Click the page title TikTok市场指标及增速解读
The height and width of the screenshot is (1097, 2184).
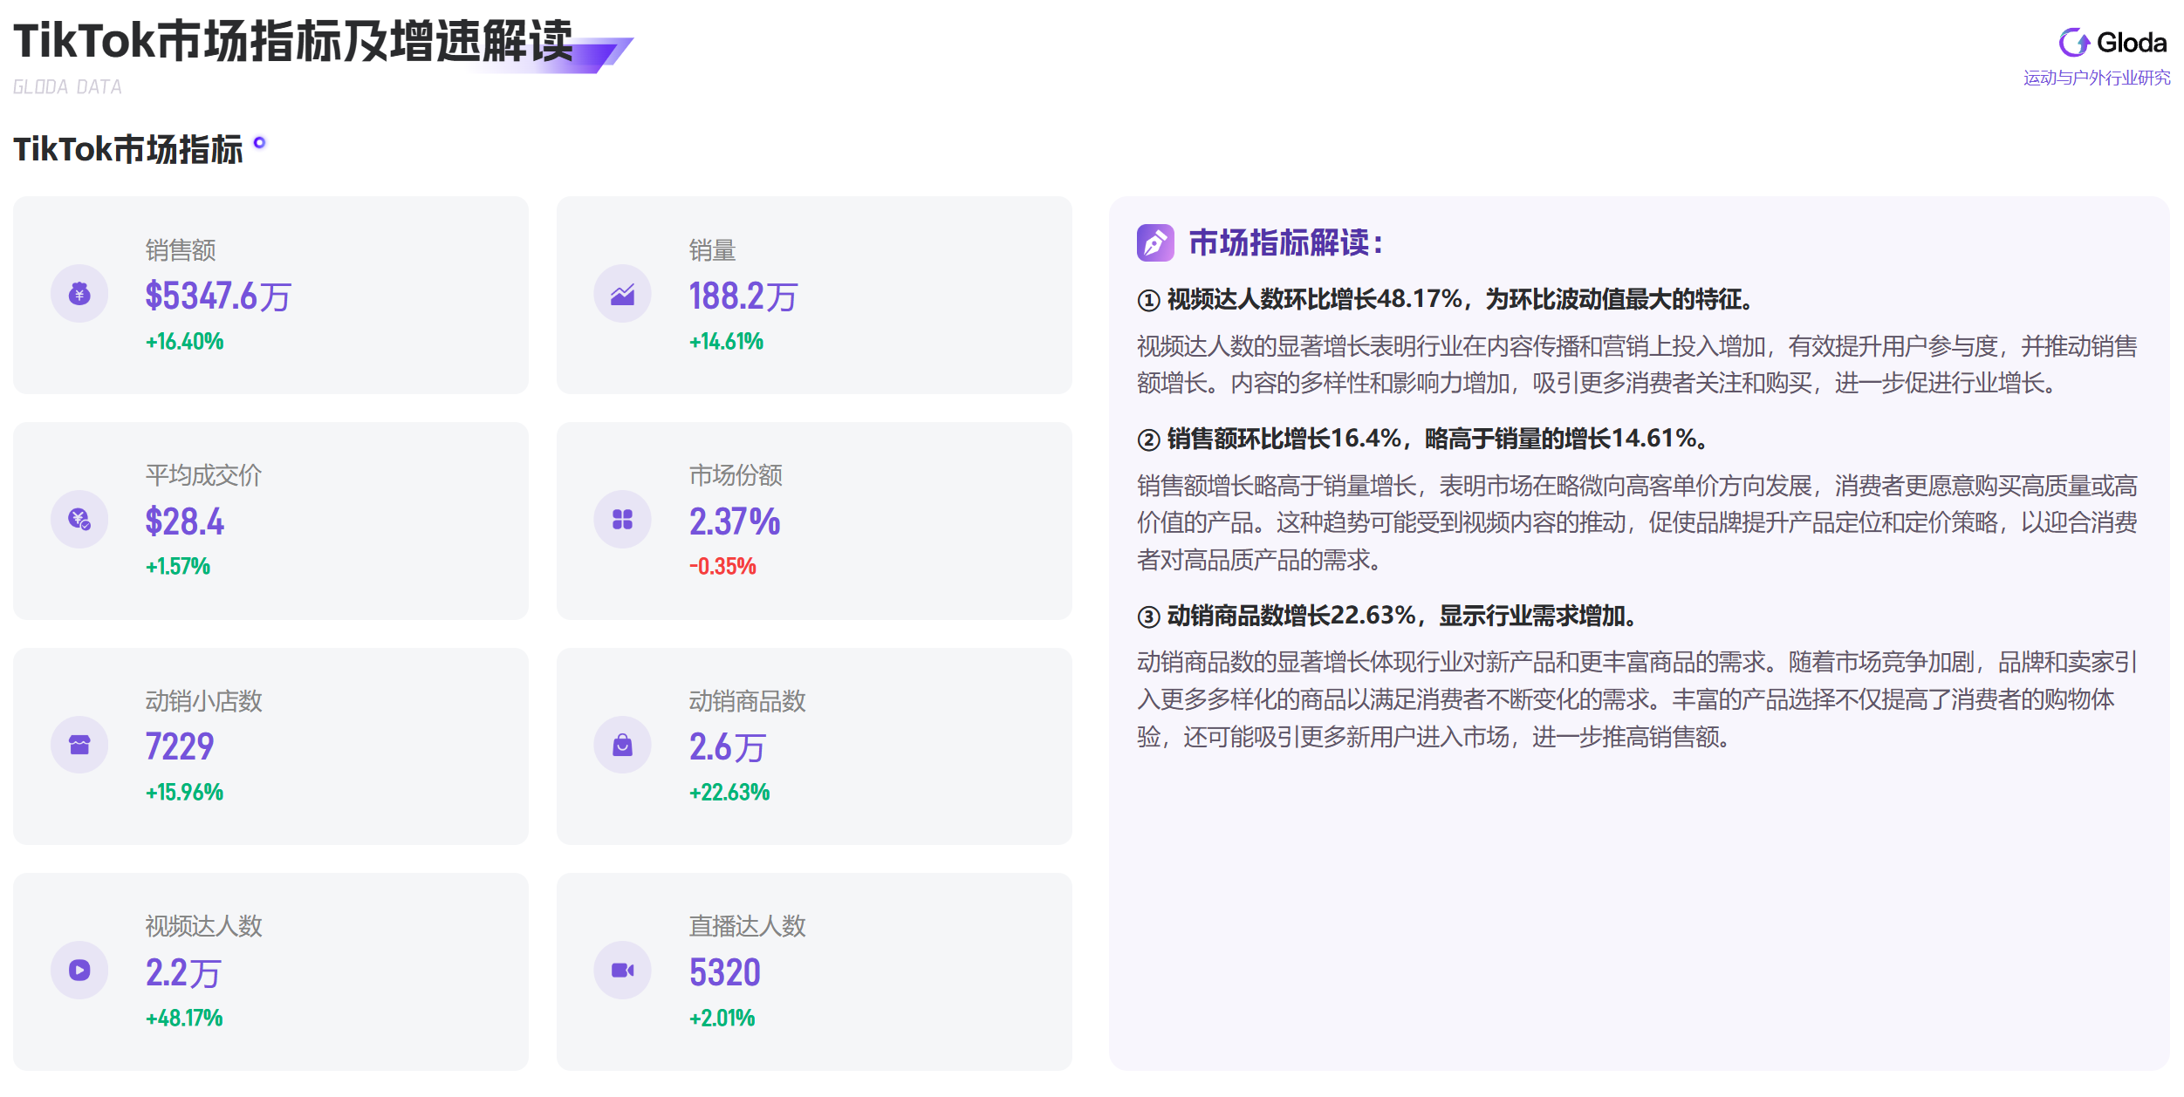point(293,41)
